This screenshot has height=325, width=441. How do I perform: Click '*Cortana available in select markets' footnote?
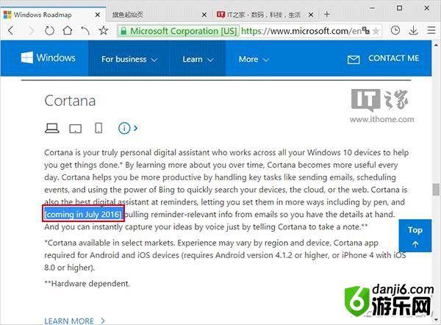tap(110, 243)
